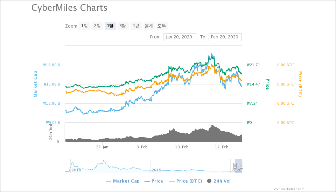Image resolution: width=336 pixels, height=192 pixels.
Task: Click the Market Cap axis title
Action: click(x=35, y=84)
